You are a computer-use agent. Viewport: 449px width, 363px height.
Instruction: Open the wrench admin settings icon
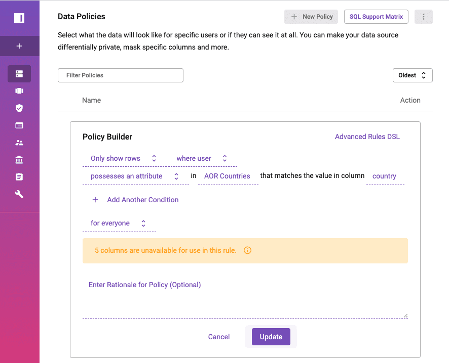pos(19,194)
